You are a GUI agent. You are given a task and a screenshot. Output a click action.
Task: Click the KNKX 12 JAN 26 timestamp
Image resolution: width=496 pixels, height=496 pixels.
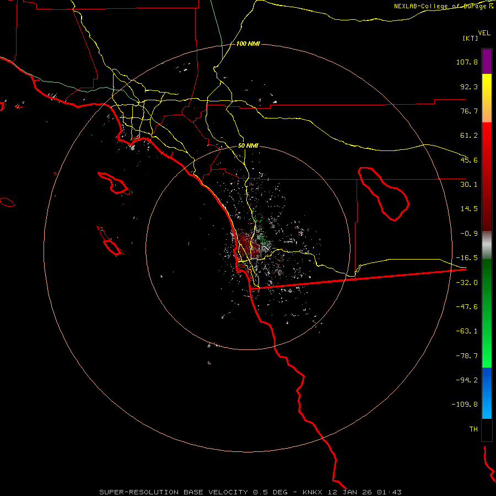click(352, 492)
